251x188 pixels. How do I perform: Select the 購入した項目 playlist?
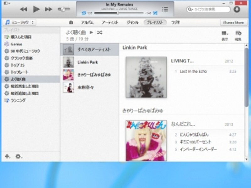[x=30, y=37]
